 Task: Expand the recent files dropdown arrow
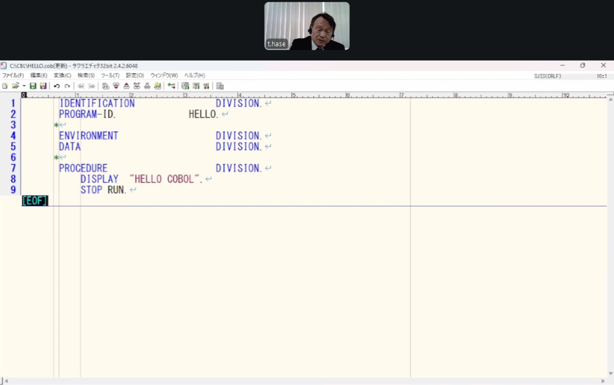tap(24, 86)
